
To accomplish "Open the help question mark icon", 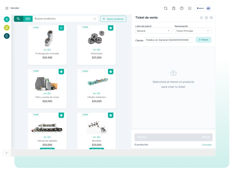I will point(182,8).
